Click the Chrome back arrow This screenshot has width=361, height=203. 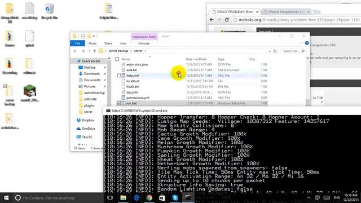212,20
